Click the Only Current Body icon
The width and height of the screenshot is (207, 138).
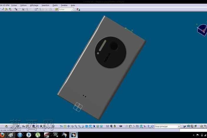click(x=148, y=127)
